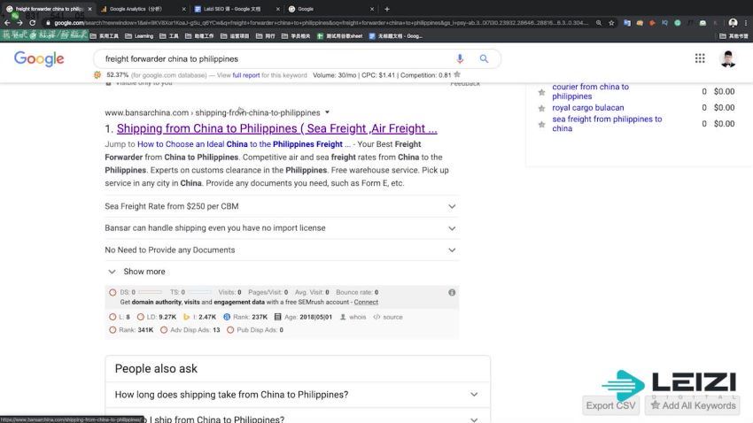
Task: Open the Chrome profile avatar in toolbar
Action: coord(733,22)
